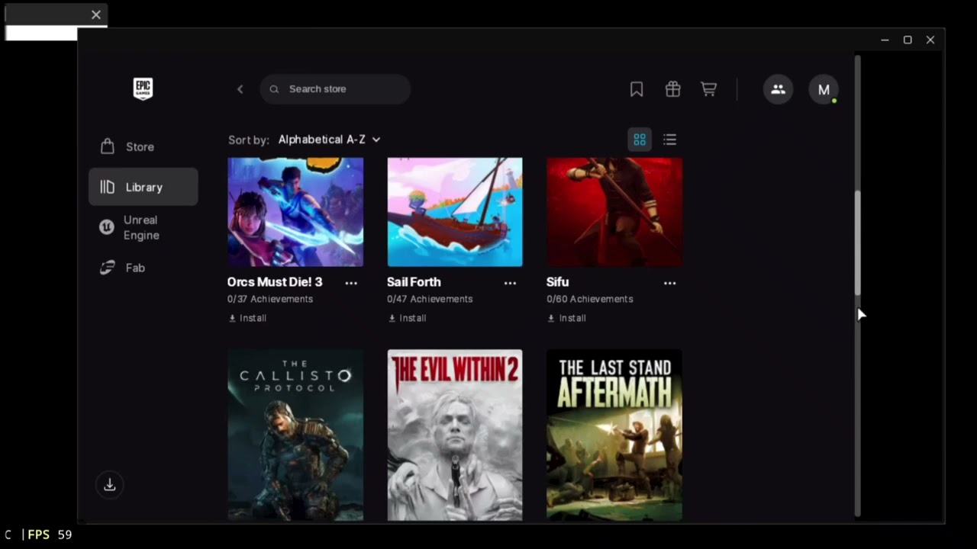The image size is (977, 549).
Task: Click the Sail Forth title
Action: click(x=414, y=282)
